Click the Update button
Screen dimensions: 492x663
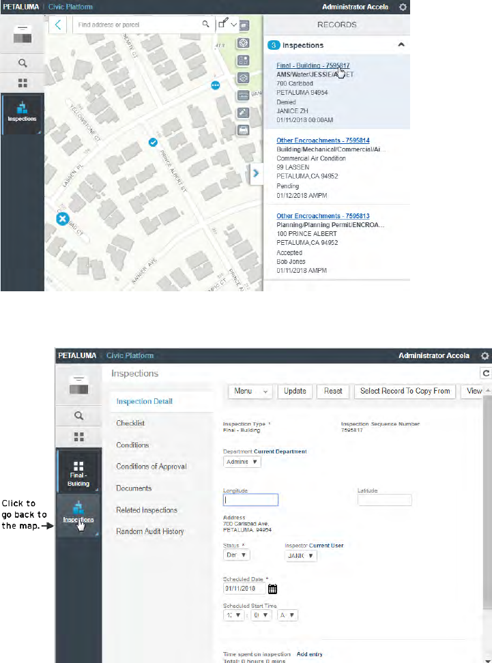(295, 391)
